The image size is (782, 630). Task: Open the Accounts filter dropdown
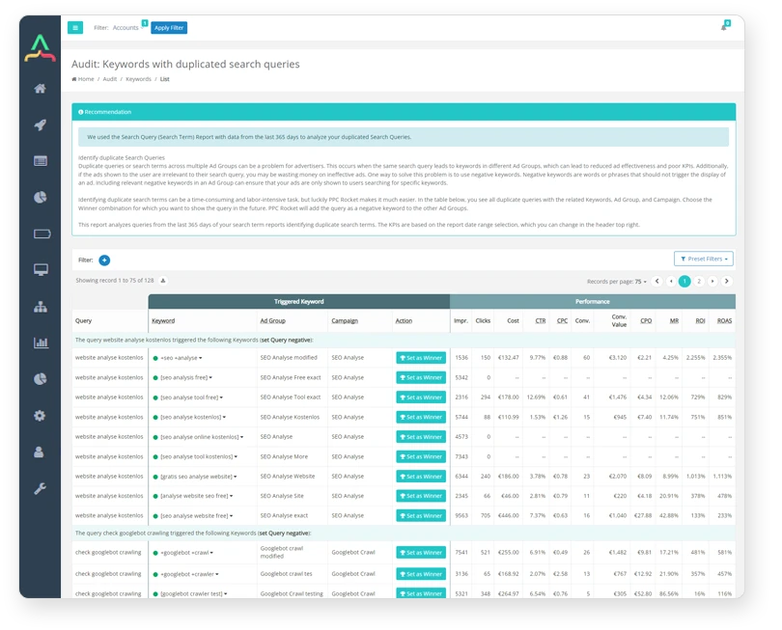pyautogui.click(x=126, y=28)
